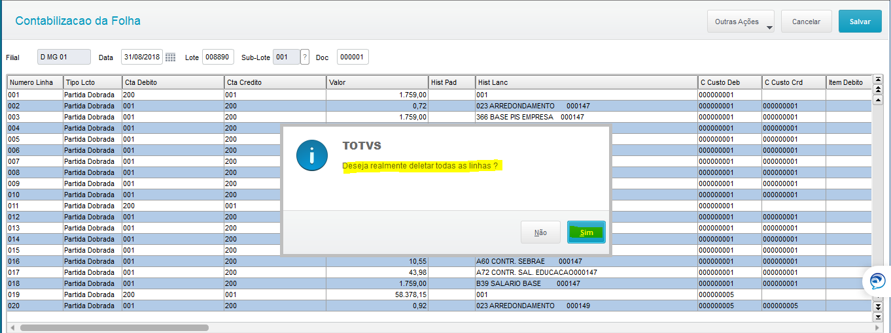Click the dialog message 'Deseja realmente deletar todas as linhas ?'
Viewport: 891px width, 333px height.
420,166
